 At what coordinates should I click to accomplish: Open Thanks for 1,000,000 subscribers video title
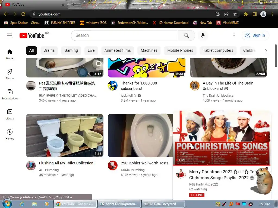click(139, 86)
